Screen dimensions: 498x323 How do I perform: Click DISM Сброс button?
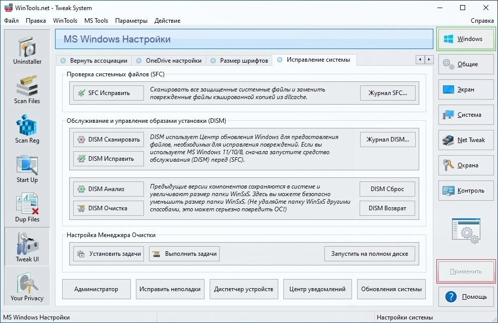click(x=387, y=189)
